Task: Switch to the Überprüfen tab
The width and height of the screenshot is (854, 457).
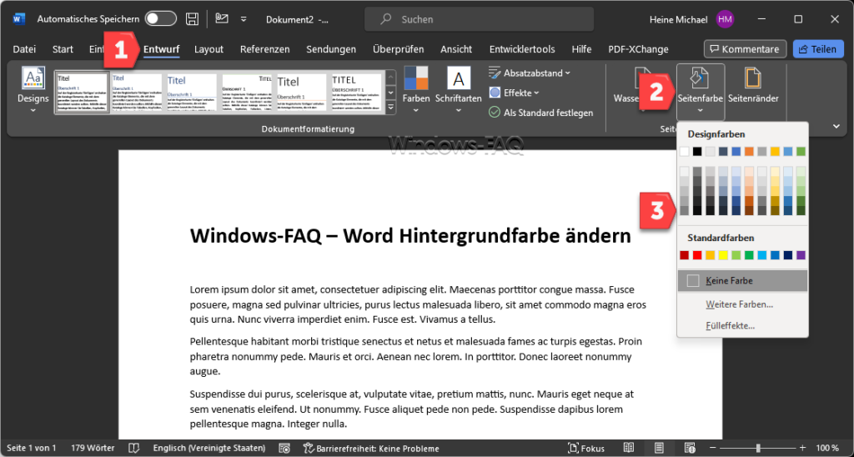Action: coord(398,49)
